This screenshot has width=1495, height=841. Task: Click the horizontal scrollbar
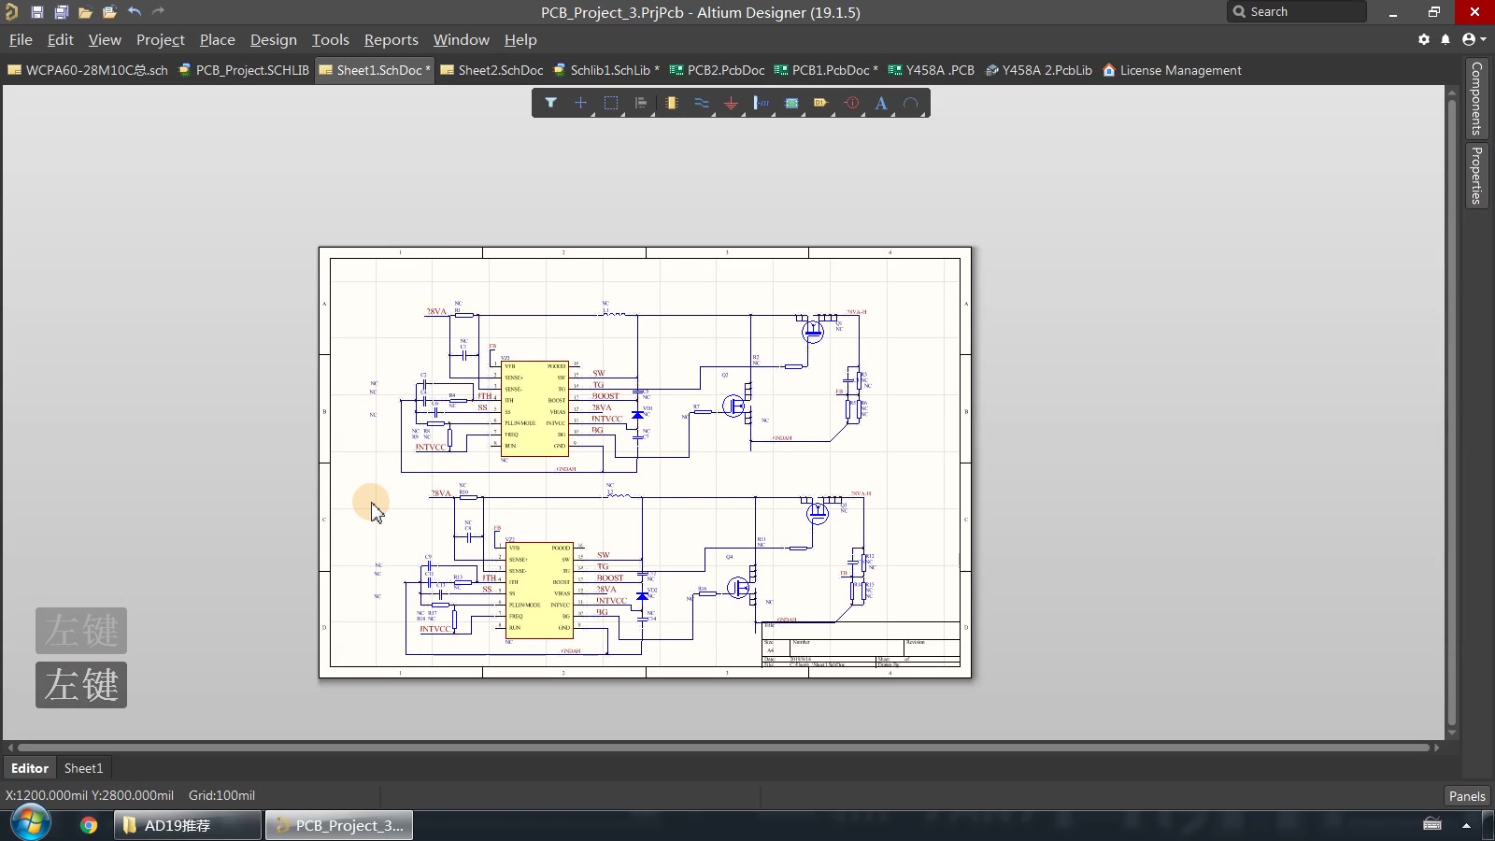pos(723,748)
